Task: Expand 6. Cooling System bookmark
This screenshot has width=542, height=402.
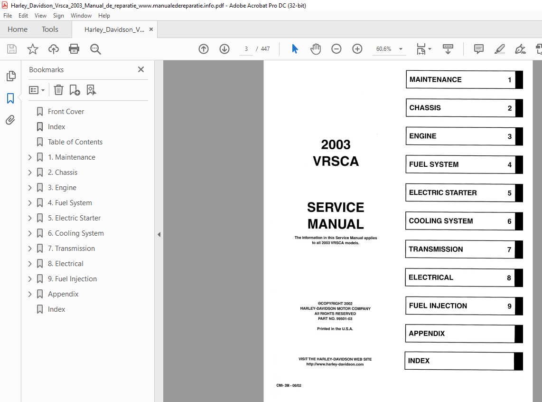Action: (30, 233)
